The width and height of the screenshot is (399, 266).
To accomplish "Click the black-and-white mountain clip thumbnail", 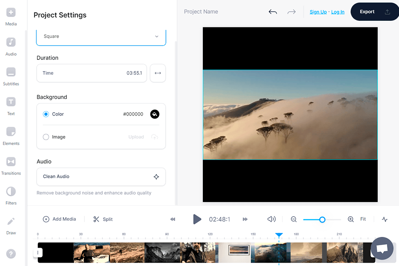I will 163,253.
